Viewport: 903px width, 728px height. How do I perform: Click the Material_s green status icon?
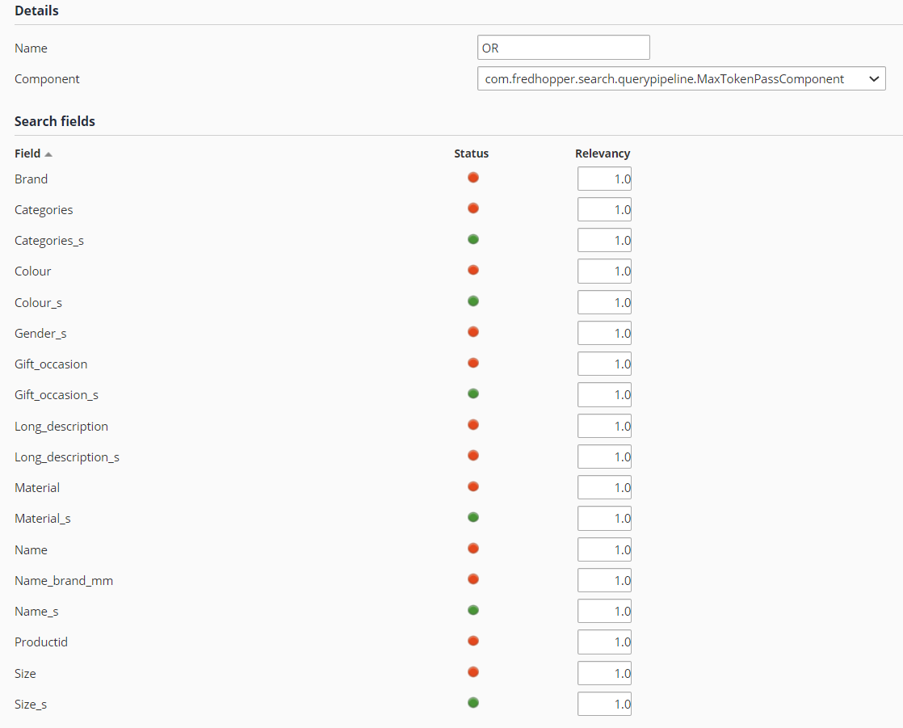point(473,517)
